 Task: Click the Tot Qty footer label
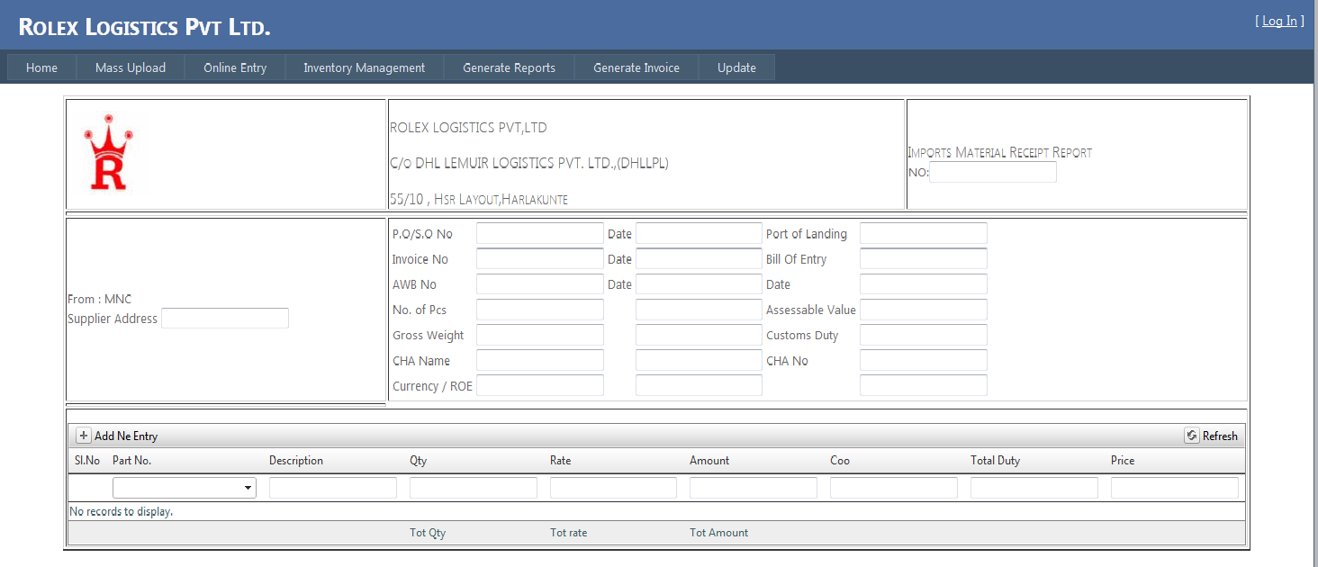coord(428,533)
